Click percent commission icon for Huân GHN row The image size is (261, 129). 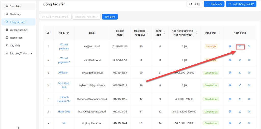(249, 111)
